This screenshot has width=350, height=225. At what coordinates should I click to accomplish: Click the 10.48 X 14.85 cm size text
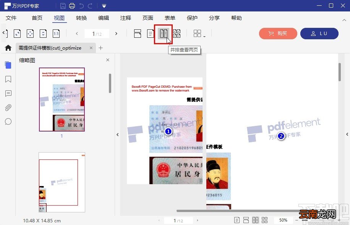[42, 220]
